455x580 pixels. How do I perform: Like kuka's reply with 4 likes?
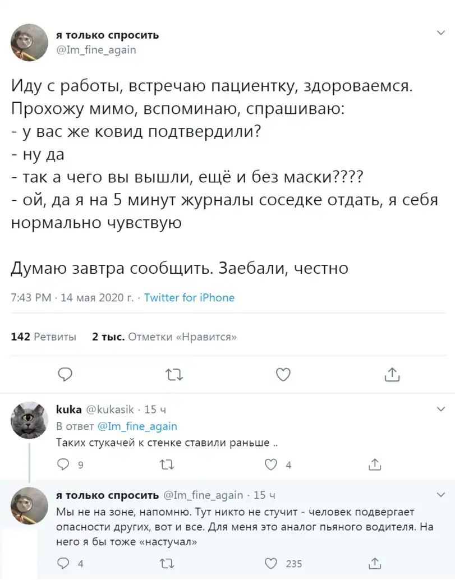click(271, 464)
